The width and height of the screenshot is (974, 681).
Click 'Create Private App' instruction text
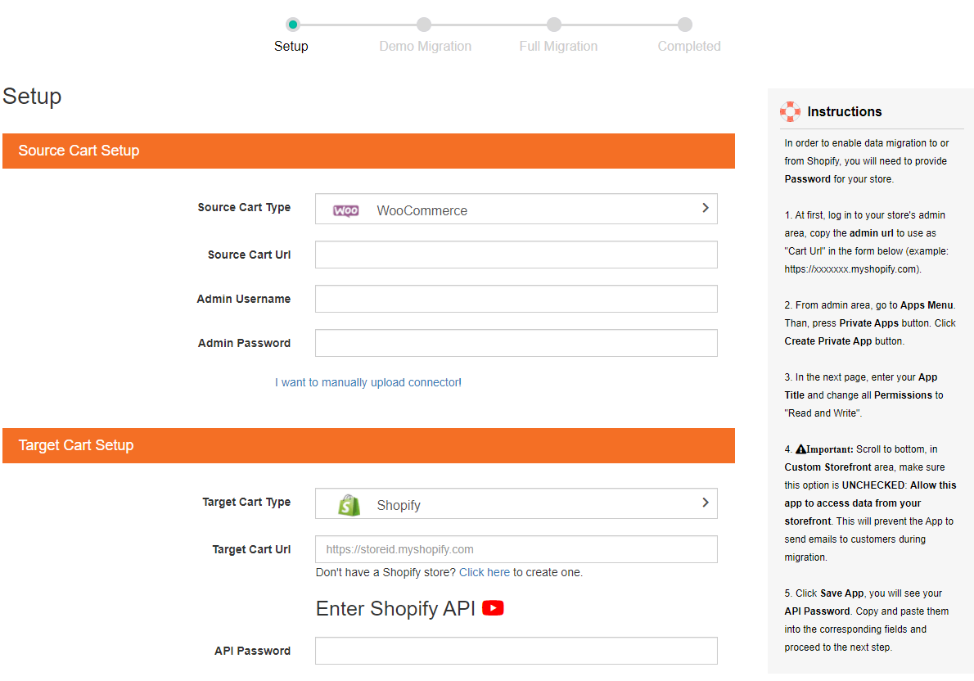[828, 341]
